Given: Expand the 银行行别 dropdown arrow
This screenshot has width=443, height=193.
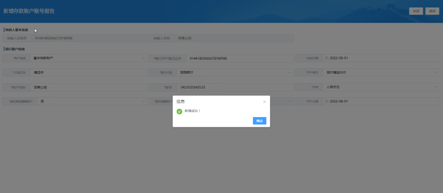Looking at the screenshot, I should tap(290, 73).
